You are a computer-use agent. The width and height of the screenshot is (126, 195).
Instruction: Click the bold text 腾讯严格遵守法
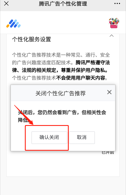(93, 63)
